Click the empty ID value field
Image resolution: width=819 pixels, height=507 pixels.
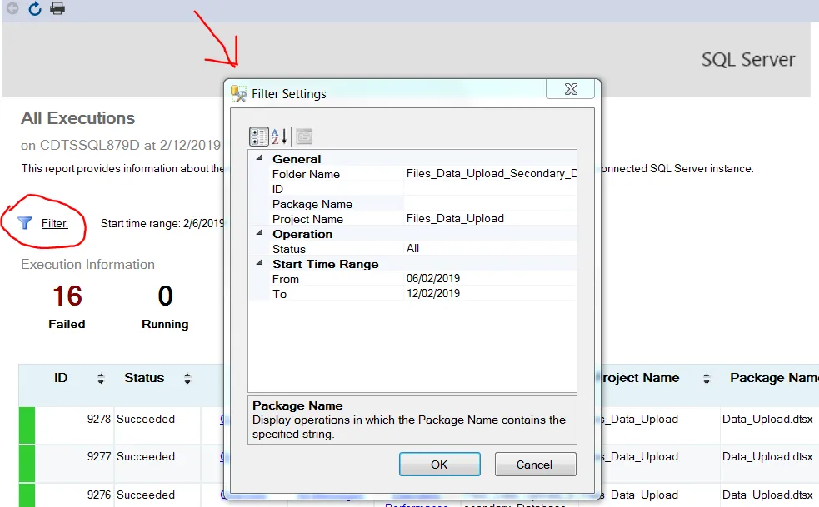[490, 188]
